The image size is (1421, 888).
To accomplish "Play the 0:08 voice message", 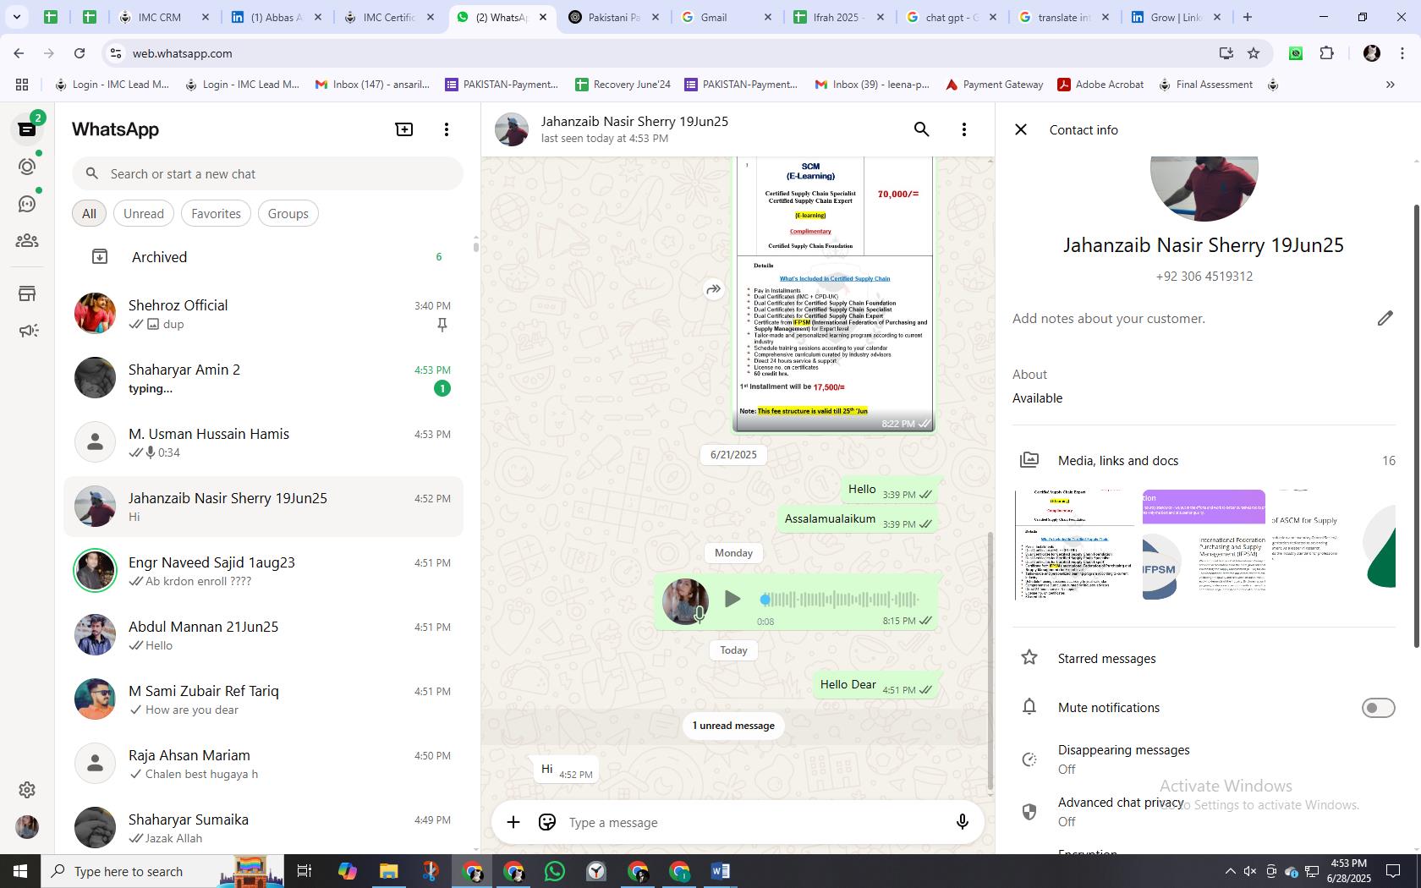I will [x=732, y=599].
